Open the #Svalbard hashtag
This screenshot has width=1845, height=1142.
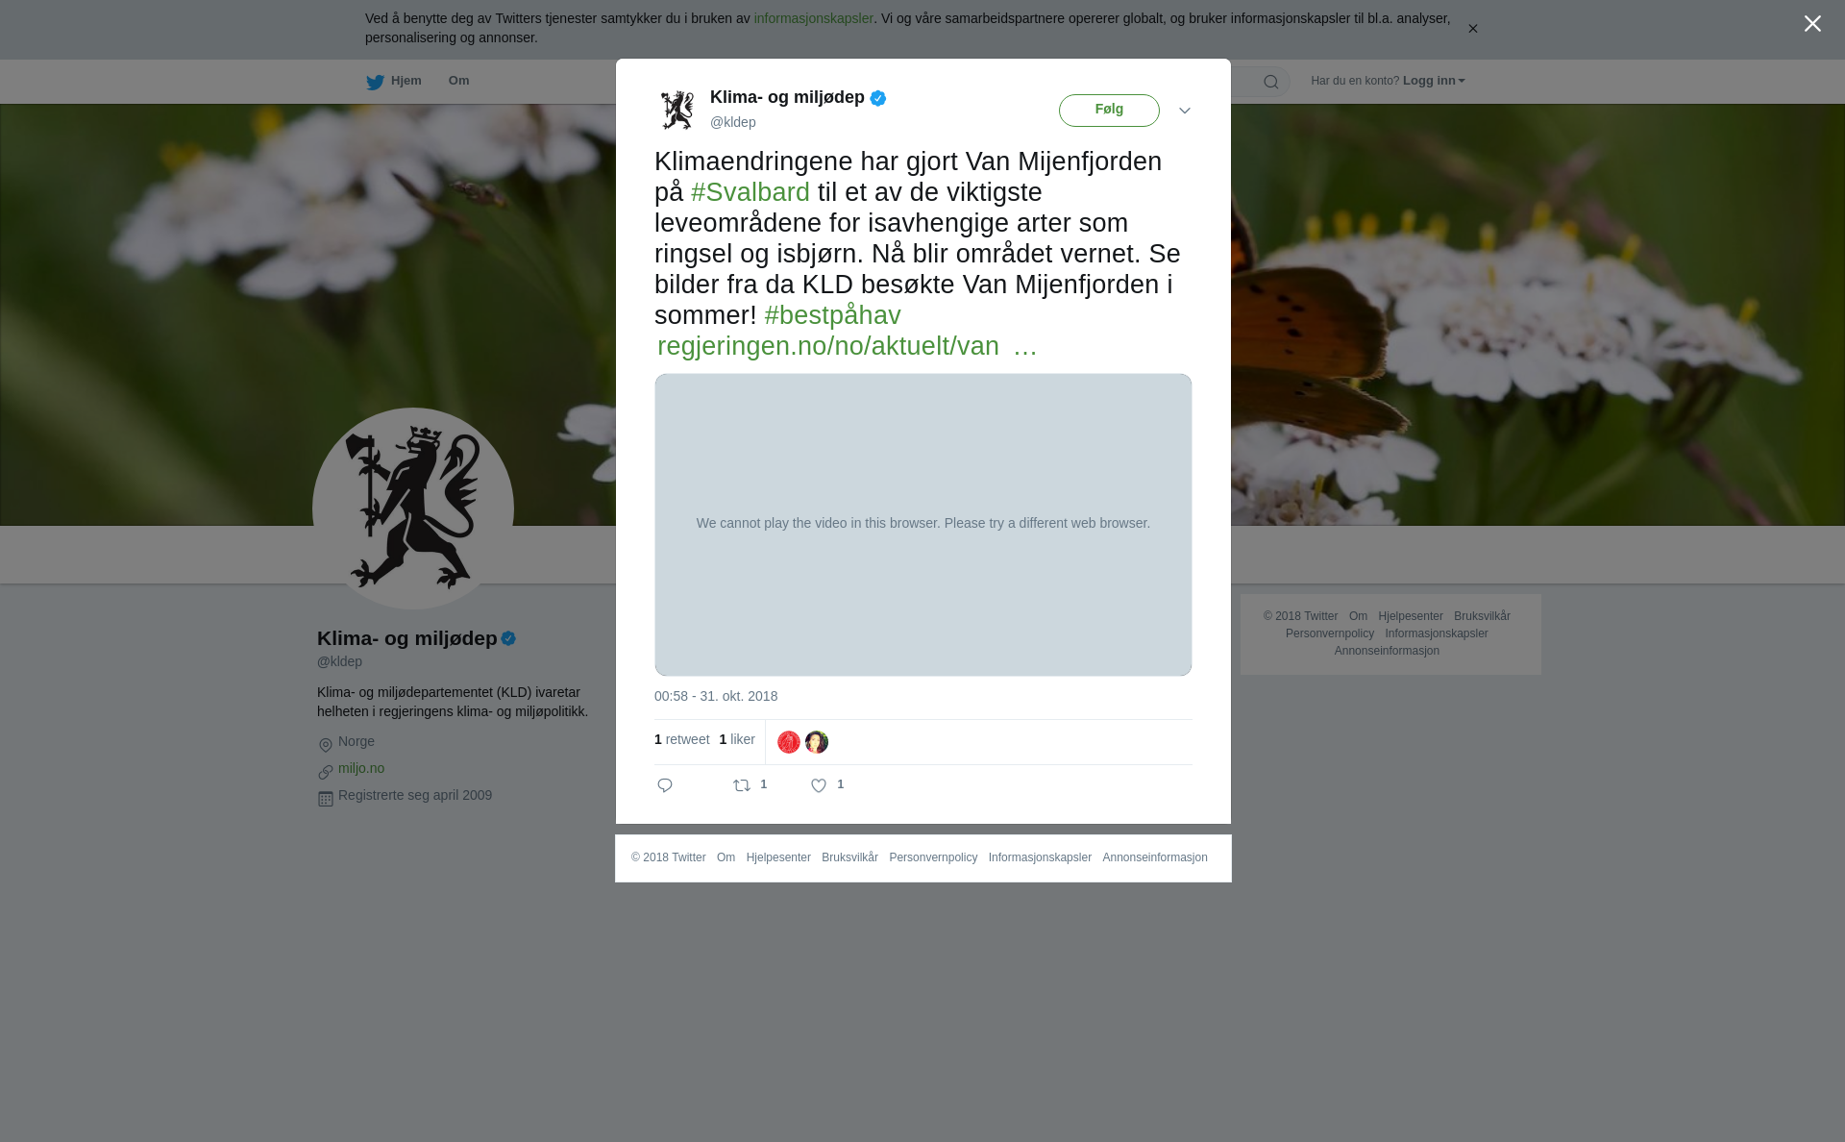click(x=750, y=192)
